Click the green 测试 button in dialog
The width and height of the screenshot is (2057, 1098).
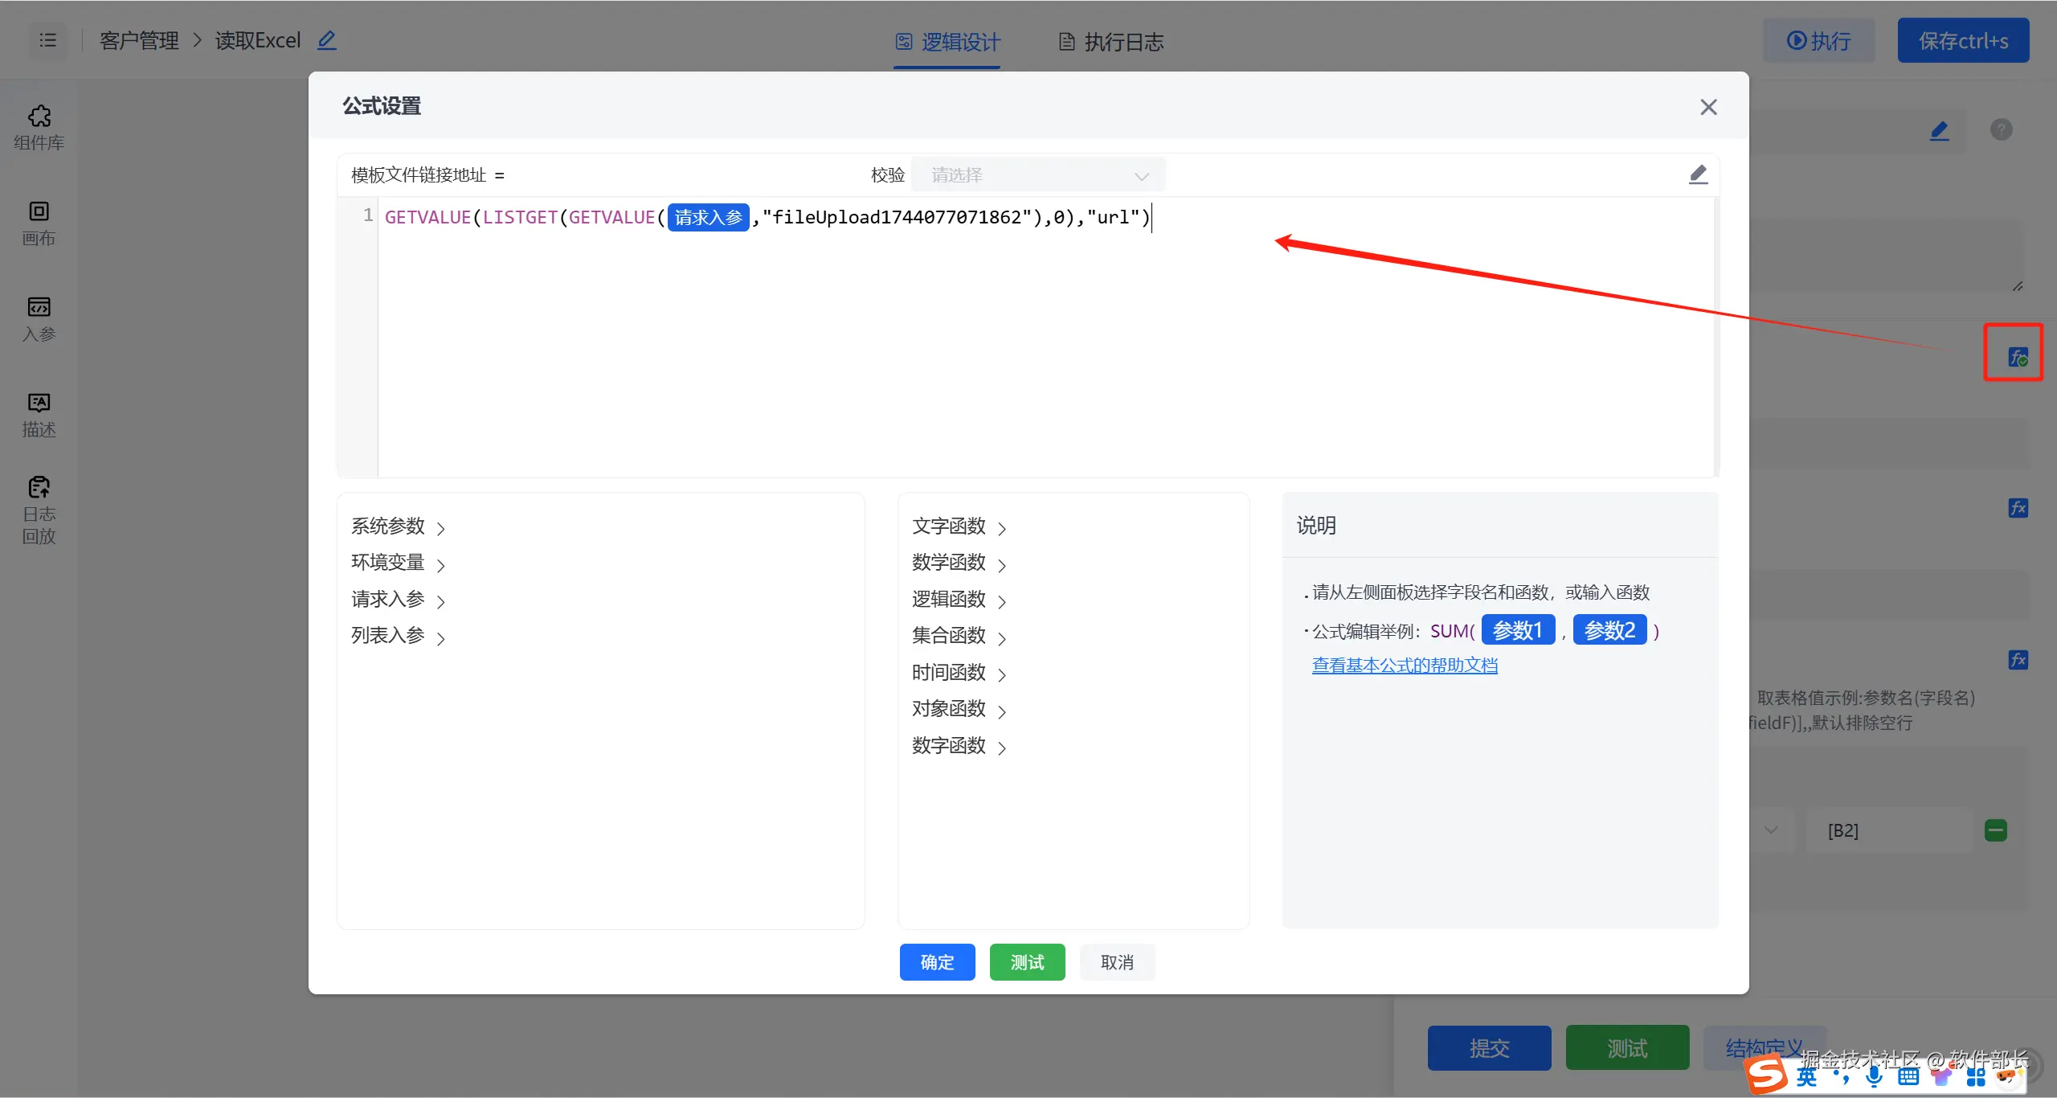click(x=1027, y=962)
